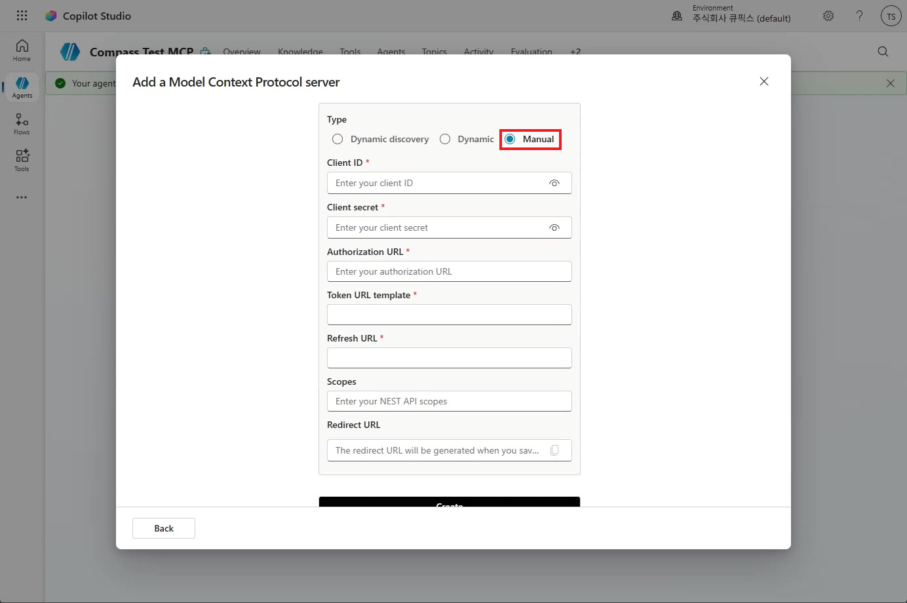This screenshot has height=603, width=907.
Task: Click the Authorization URL field
Action: coord(450,271)
